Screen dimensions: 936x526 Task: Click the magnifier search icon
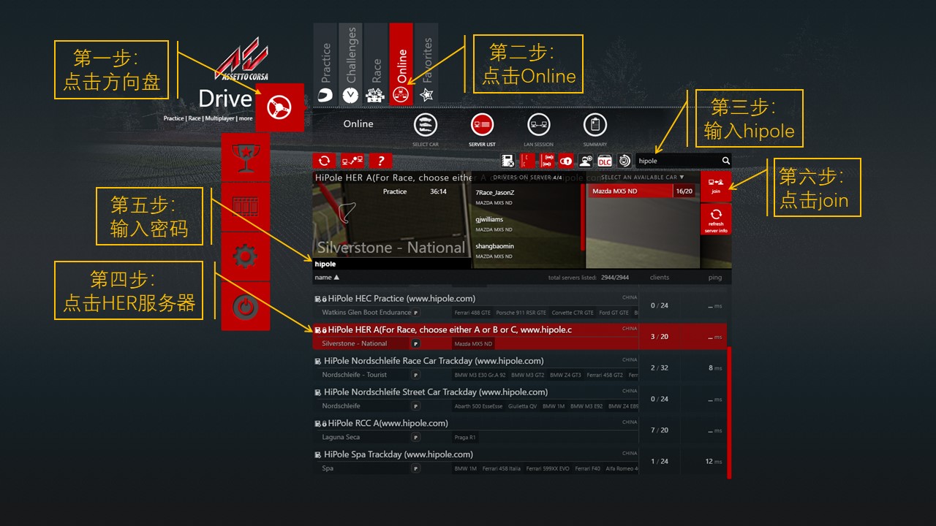[x=726, y=161]
